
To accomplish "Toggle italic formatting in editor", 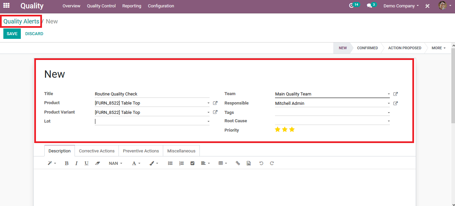I will (76, 163).
